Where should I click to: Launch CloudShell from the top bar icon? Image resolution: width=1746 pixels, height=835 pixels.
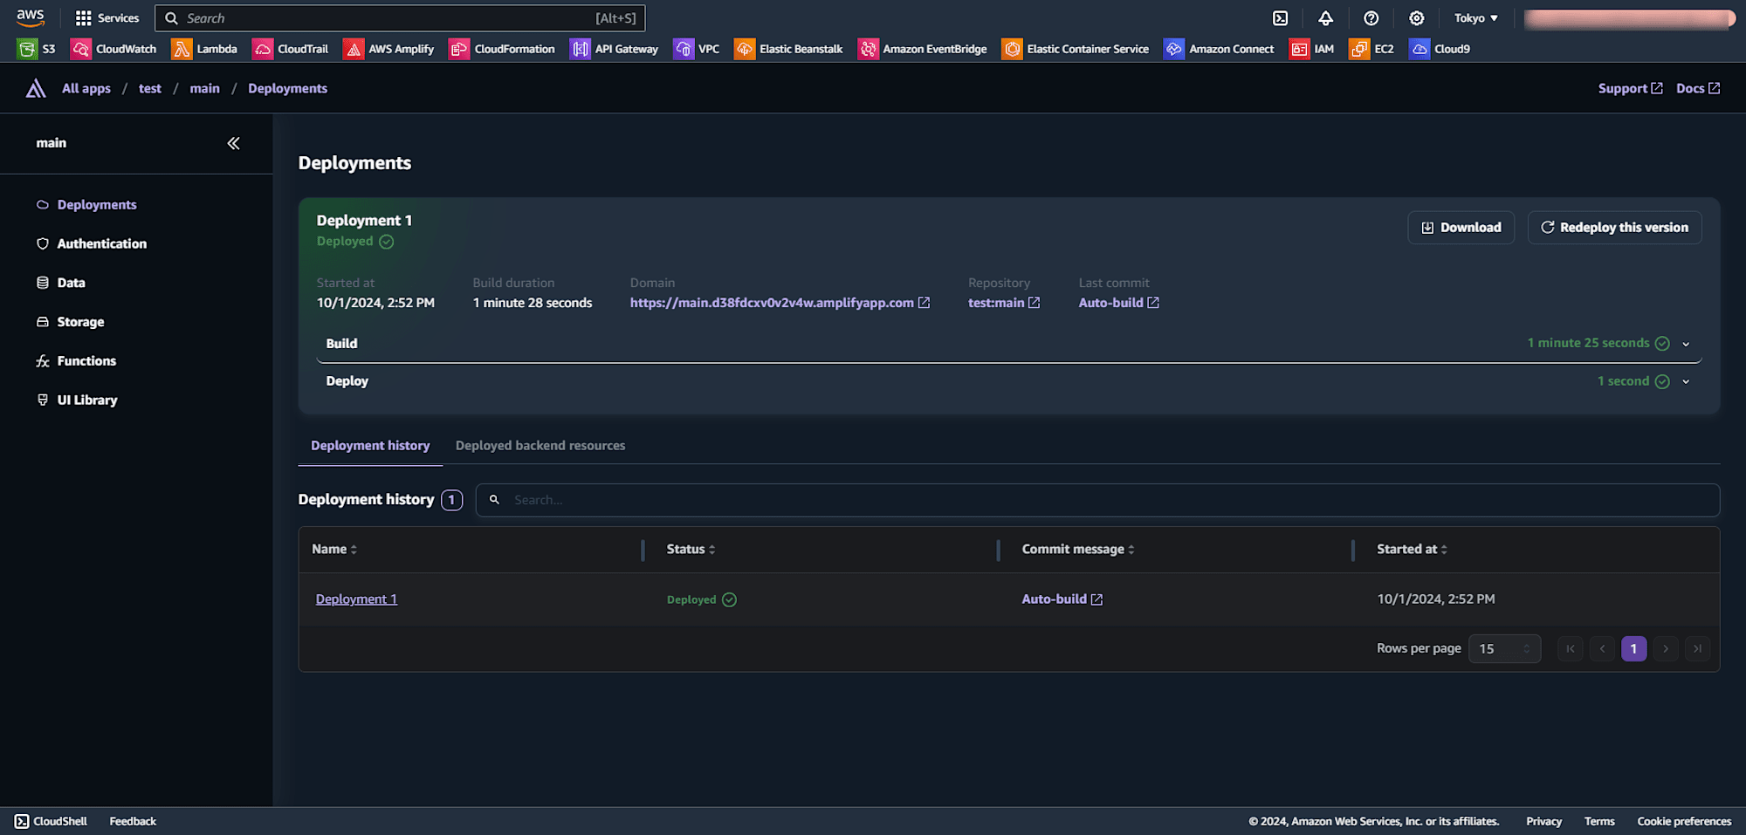pyautogui.click(x=1280, y=18)
